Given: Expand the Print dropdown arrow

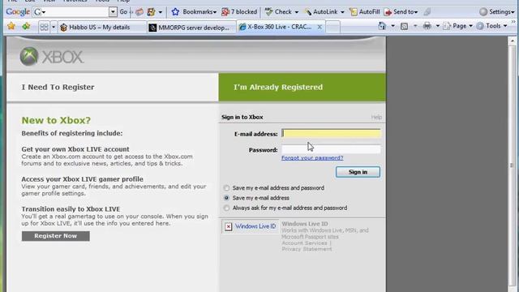Looking at the screenshot, I should click(438, 26).
